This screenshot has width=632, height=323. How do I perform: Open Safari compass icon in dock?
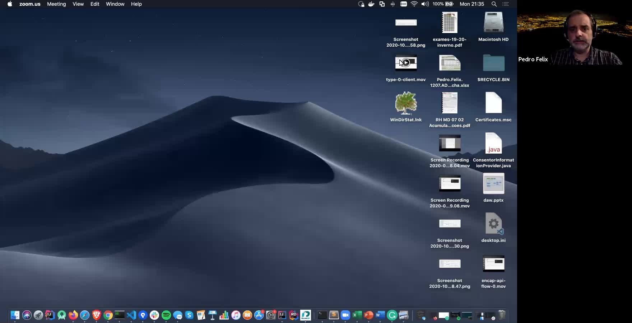point(85,315)
